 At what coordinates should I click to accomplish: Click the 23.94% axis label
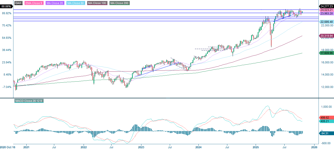[6, 62]
